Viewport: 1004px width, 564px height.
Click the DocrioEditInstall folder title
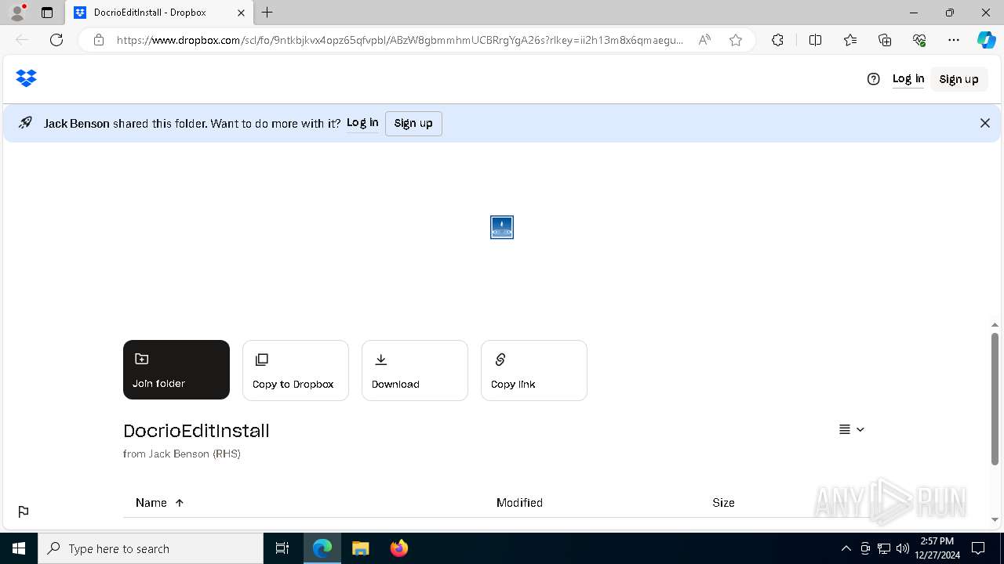pos(196,431)
